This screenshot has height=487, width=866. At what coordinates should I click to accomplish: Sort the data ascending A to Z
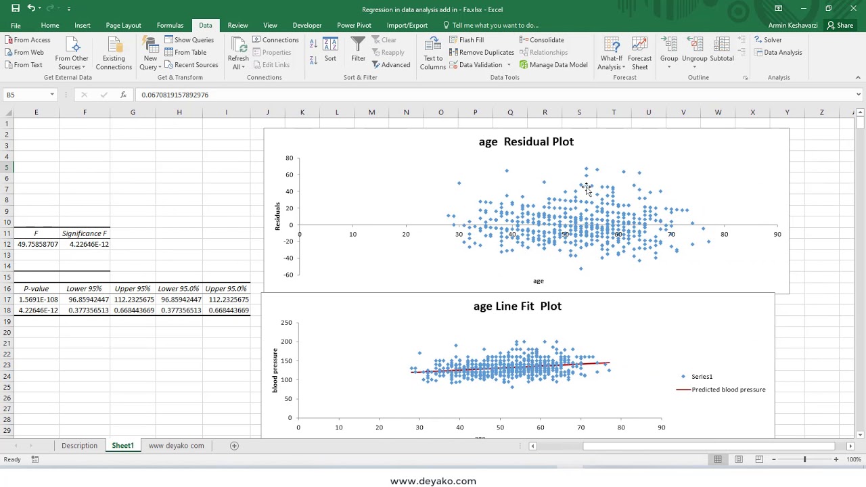[x=313, y=44]
